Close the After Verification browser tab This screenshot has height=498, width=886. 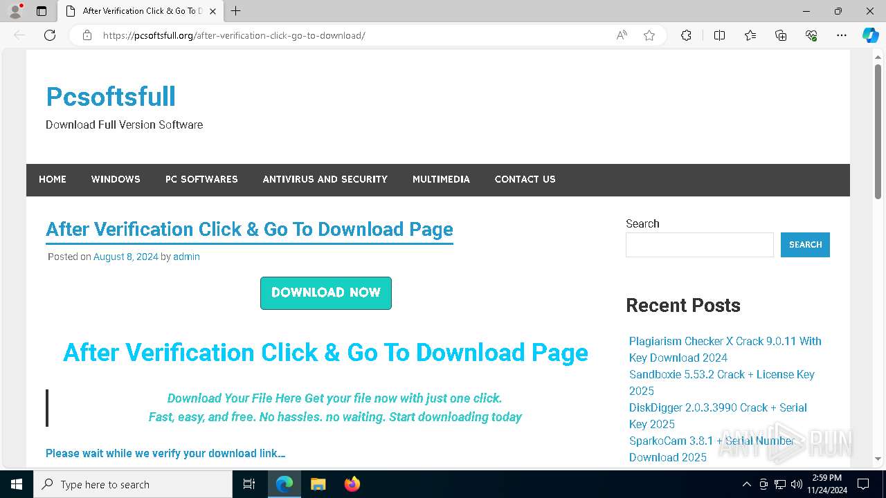(213, 11)
